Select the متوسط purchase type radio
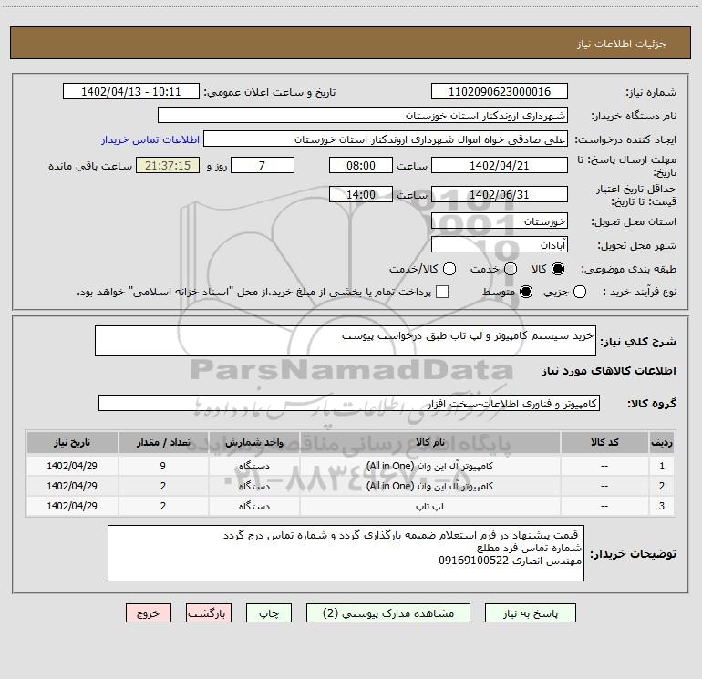Viewport: 702px width, 679px height. click(x=526, y=292)
